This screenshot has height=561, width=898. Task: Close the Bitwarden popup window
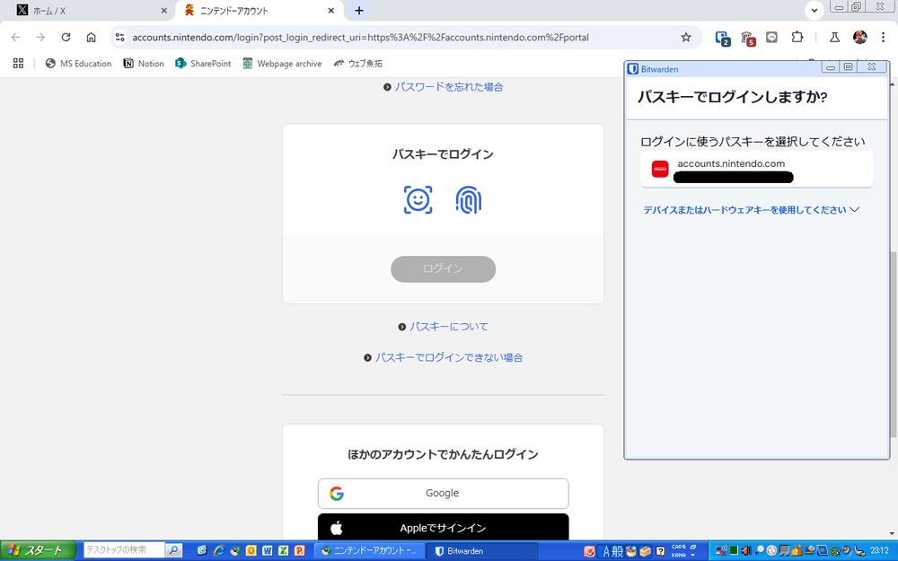872,67
